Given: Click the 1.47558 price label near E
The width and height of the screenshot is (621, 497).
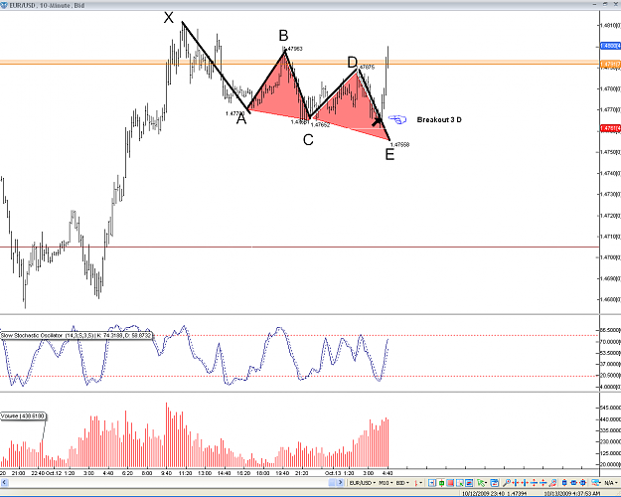Looking at the screenshot, I should [400, 145].
